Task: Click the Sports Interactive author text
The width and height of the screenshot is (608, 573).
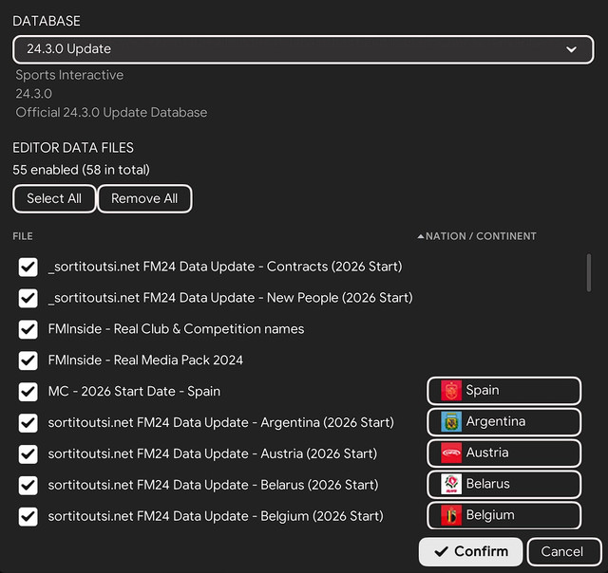Action: click(69, 75)
